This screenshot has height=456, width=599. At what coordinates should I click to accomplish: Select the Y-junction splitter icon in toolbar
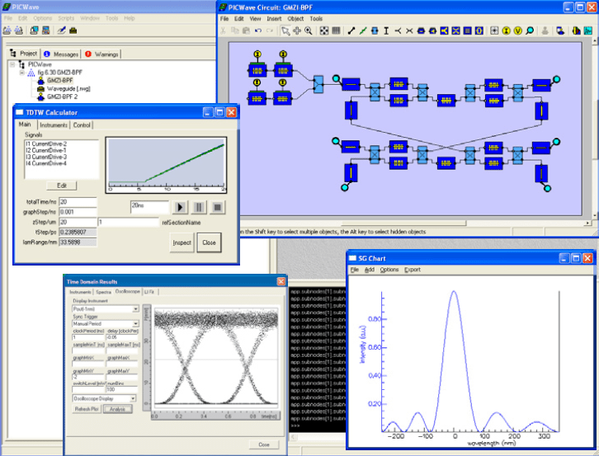click(x=398, y=31)
